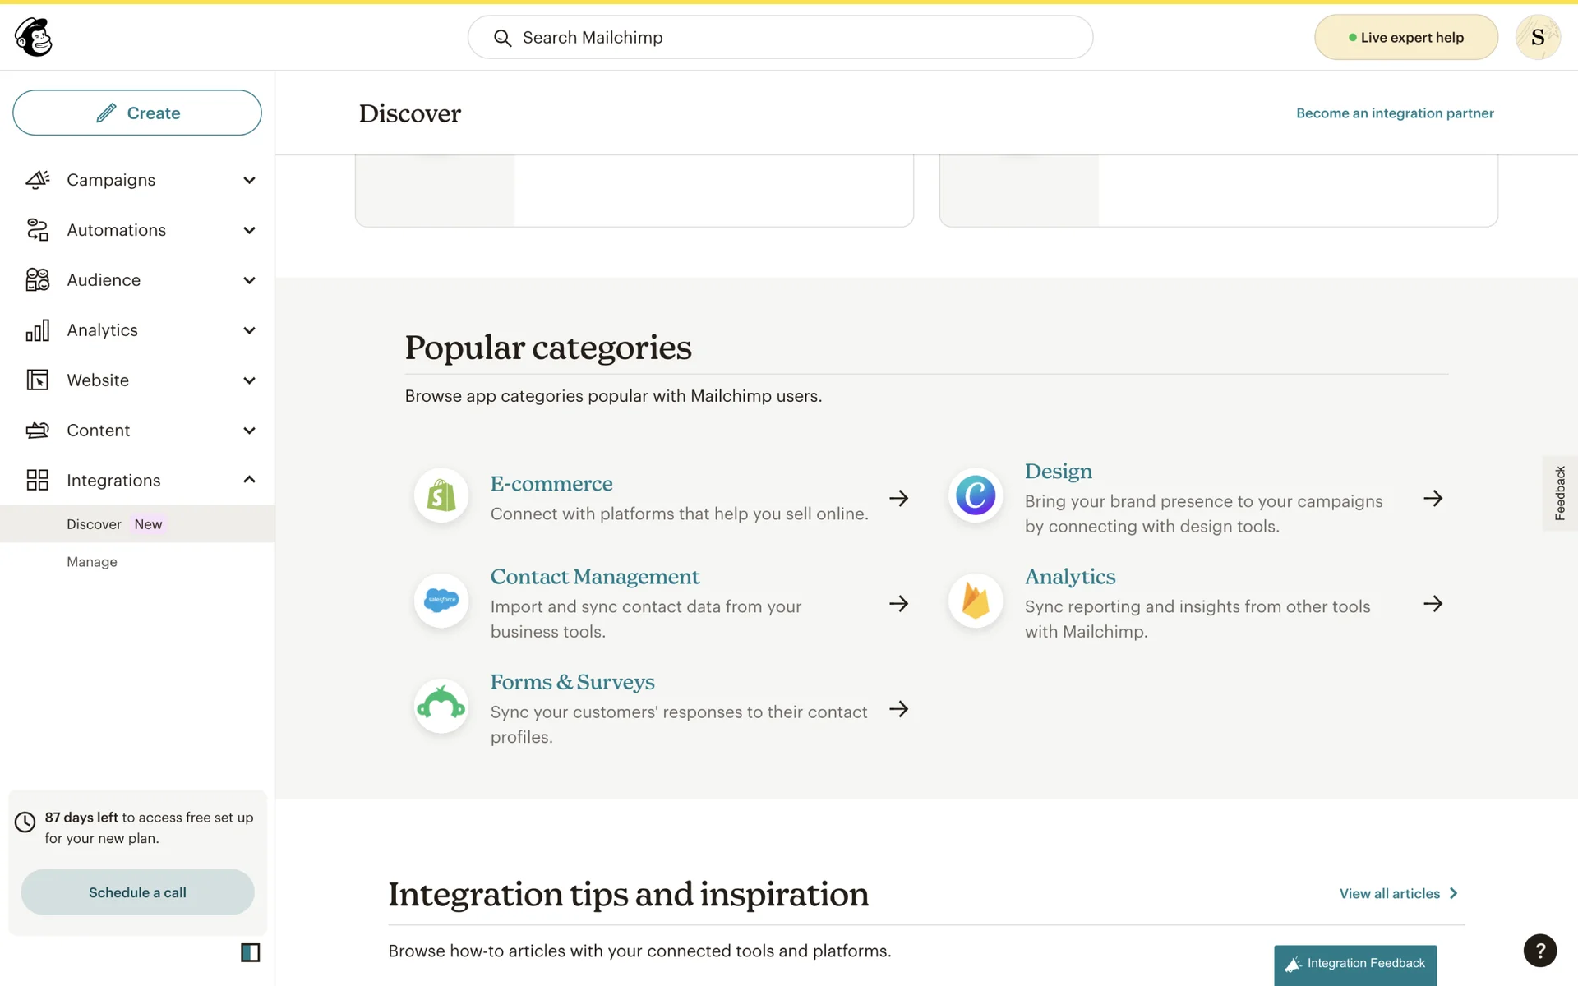Select the Salesforce Contact Management icon
Image resolution: width=1578 pixels, height=986 pixels.
[441, 601]
